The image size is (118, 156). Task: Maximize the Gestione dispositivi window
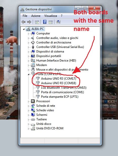tap(85, 8)
